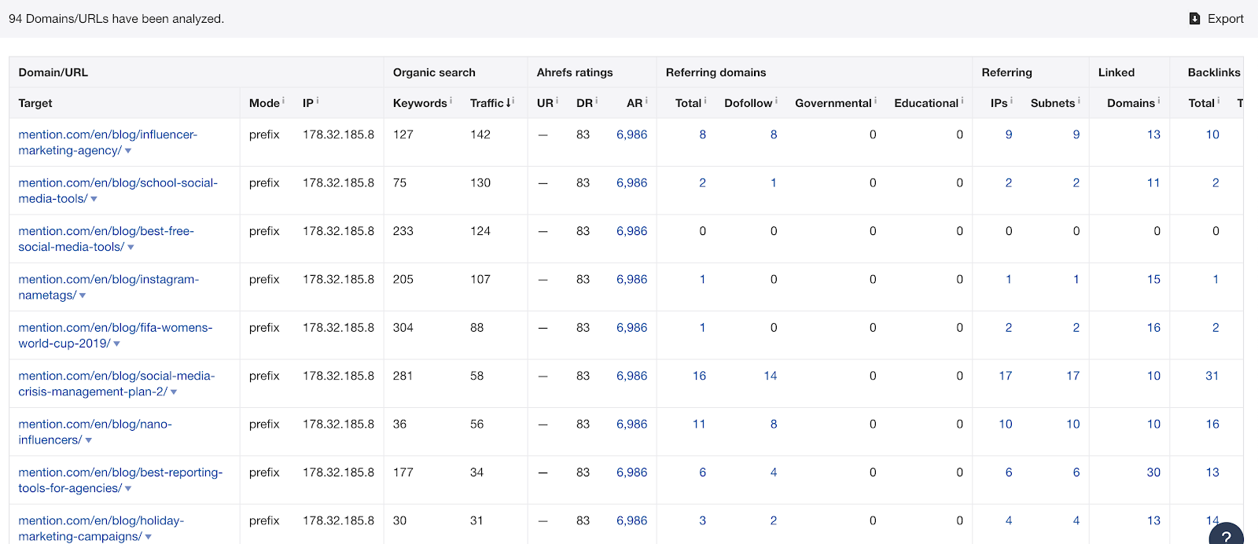Click the info icon next to Governmental

[876, 101]
